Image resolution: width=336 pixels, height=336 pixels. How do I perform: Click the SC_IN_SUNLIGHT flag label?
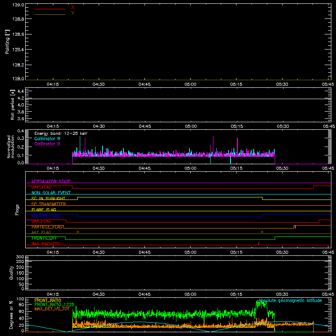click(x=48, y=198)
